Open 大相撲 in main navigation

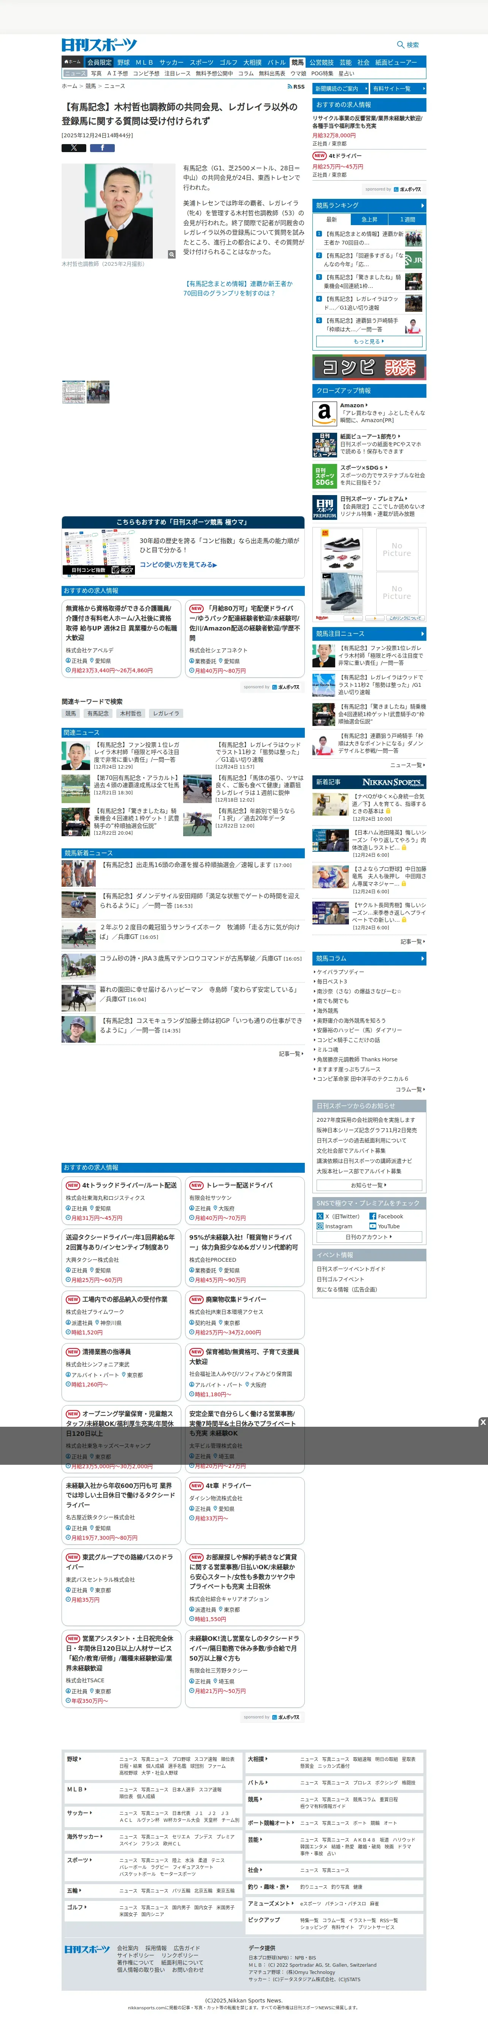252,62
